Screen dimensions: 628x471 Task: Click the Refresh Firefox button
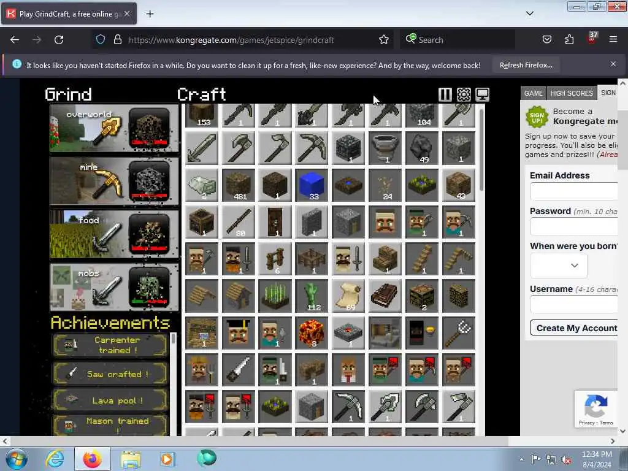pos(526,65)
